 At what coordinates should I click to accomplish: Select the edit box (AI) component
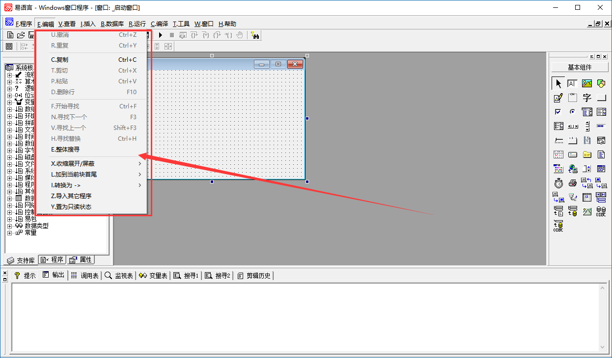coord(573,83)
